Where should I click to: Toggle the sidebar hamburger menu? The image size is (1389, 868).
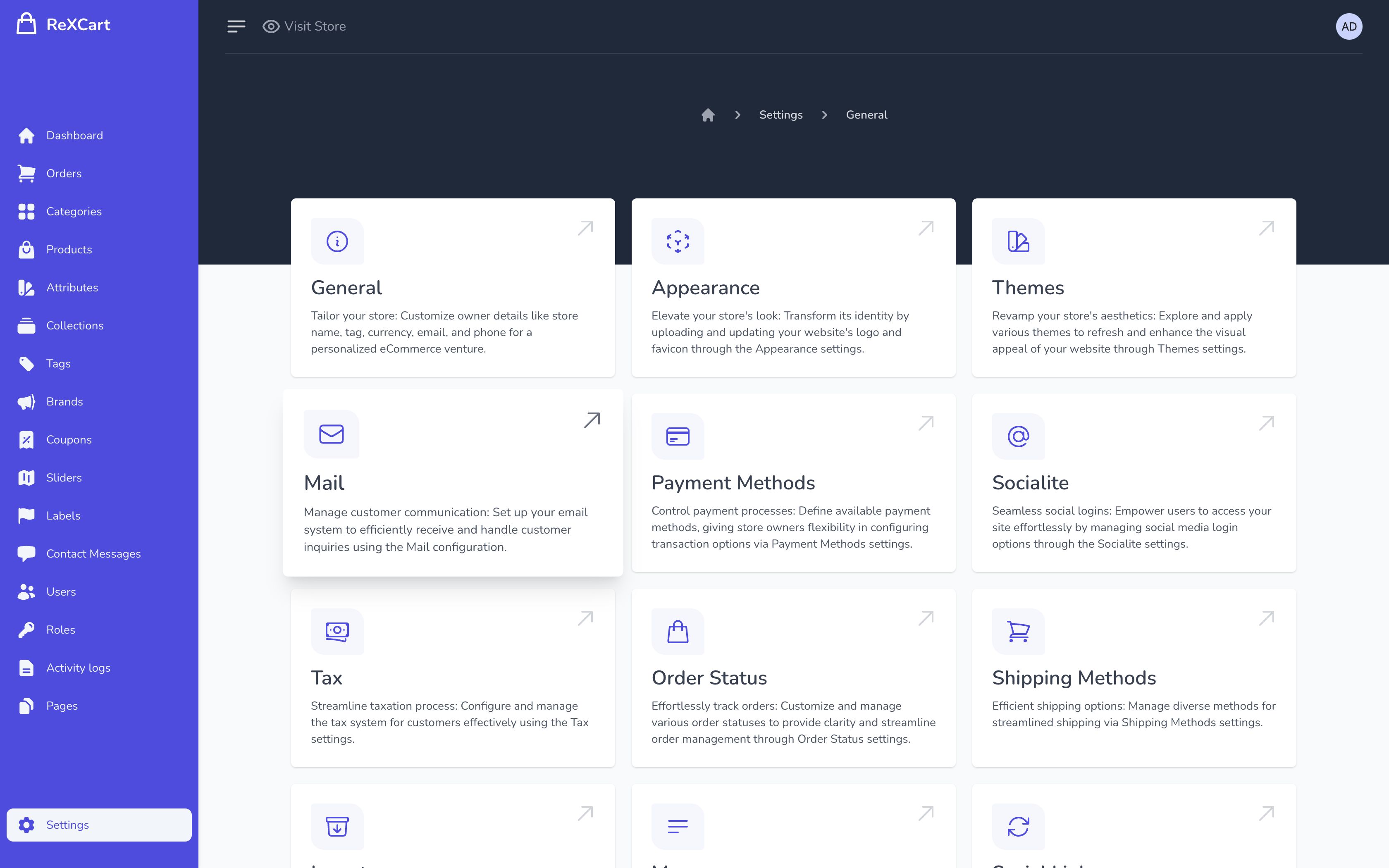click(x=236, y=26)
